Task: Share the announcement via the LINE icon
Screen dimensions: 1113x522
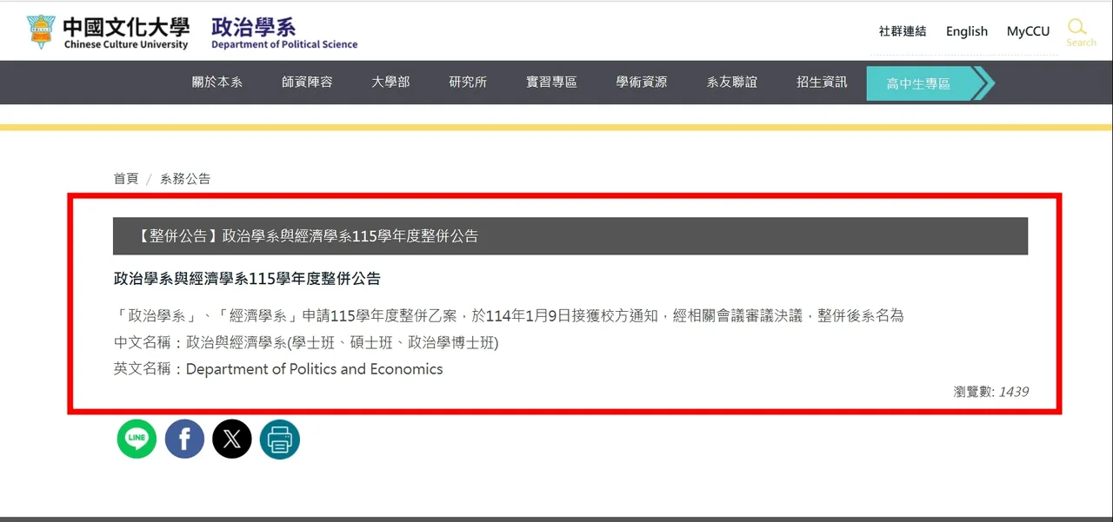Action: pyautogui.click(x=137, y=439)
